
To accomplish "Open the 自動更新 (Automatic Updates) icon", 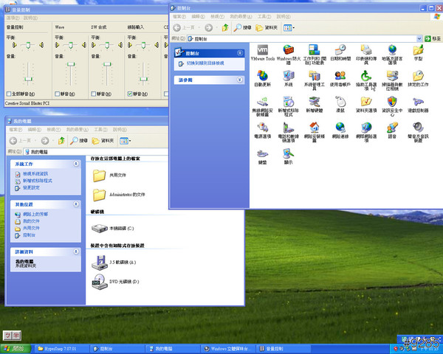I will (262, 76).
